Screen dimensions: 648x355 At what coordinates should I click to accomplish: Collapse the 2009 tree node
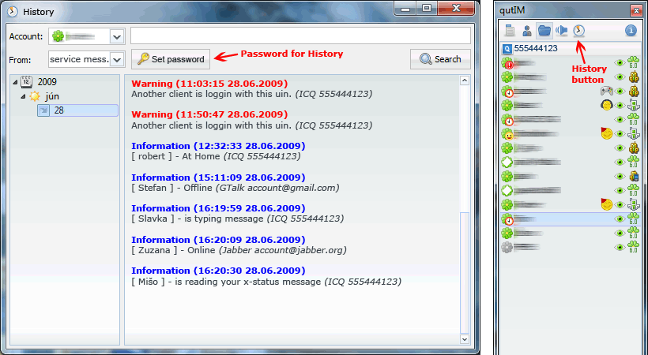[15, 81]
